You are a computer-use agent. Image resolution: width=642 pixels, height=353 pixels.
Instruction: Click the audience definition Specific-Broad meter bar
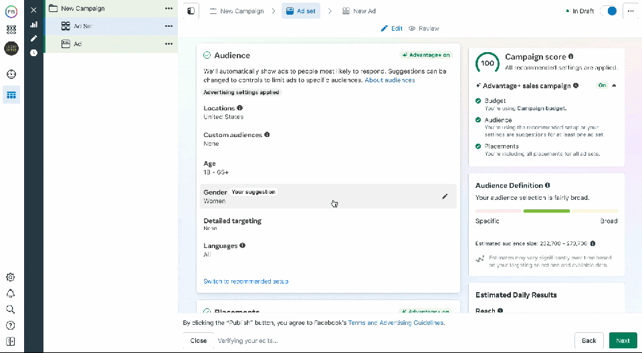546,211
